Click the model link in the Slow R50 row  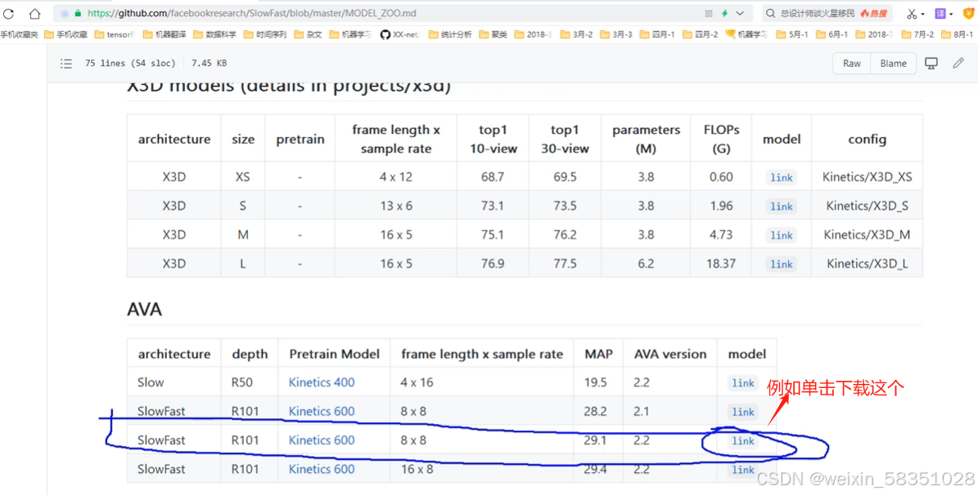coord(743,383)
